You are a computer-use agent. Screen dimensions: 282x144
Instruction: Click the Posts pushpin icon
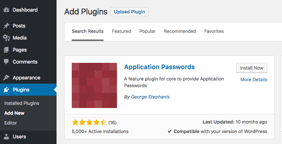point(6,26)
